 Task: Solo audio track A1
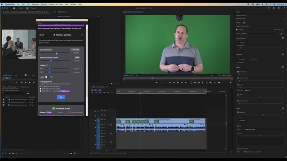108,125
